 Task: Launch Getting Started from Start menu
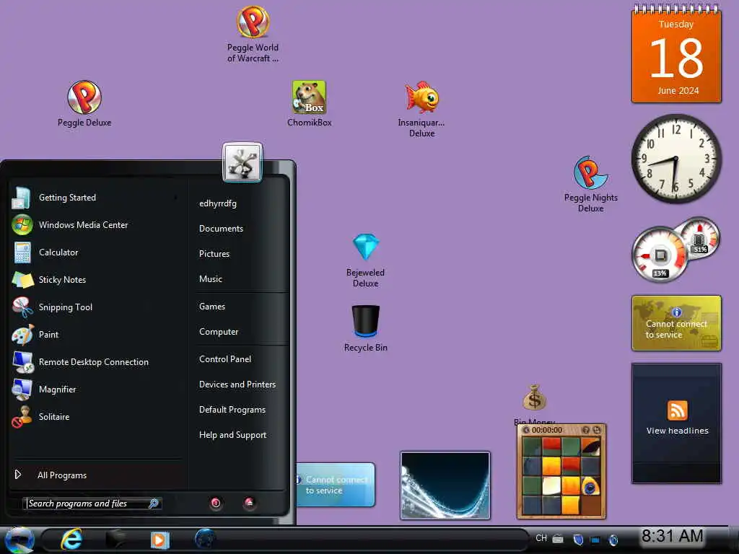click(95, 198)
